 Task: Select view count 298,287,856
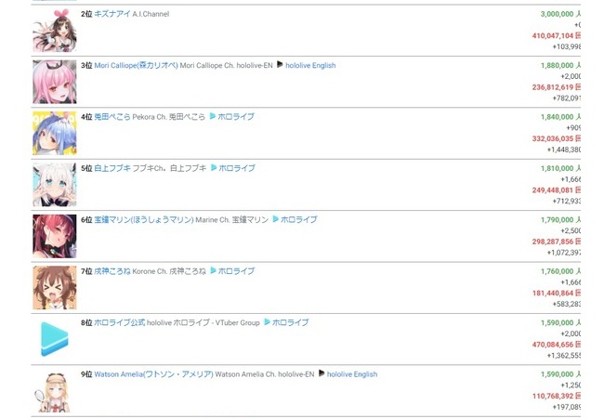[553, 242]
